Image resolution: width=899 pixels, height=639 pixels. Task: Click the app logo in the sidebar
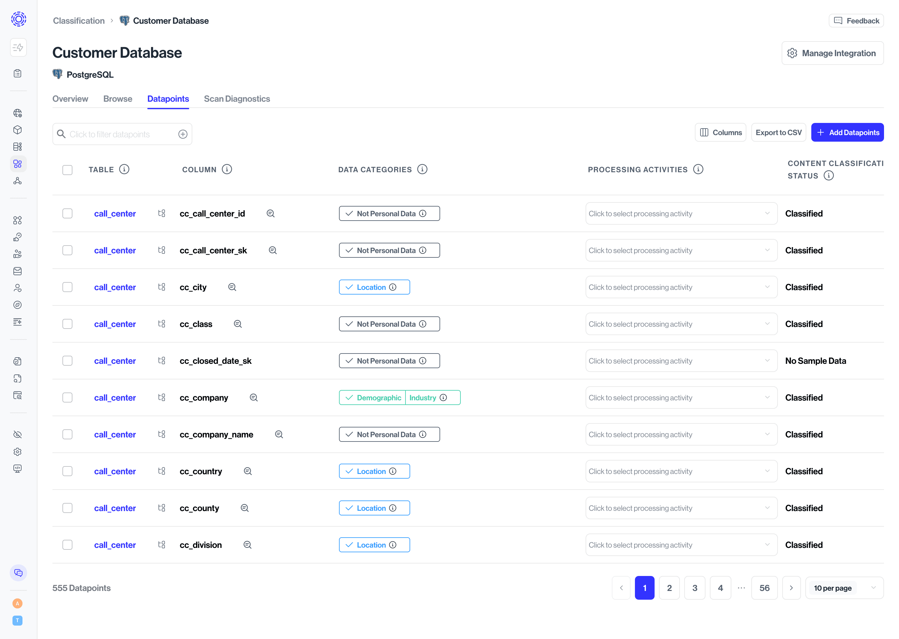[18, 19]
